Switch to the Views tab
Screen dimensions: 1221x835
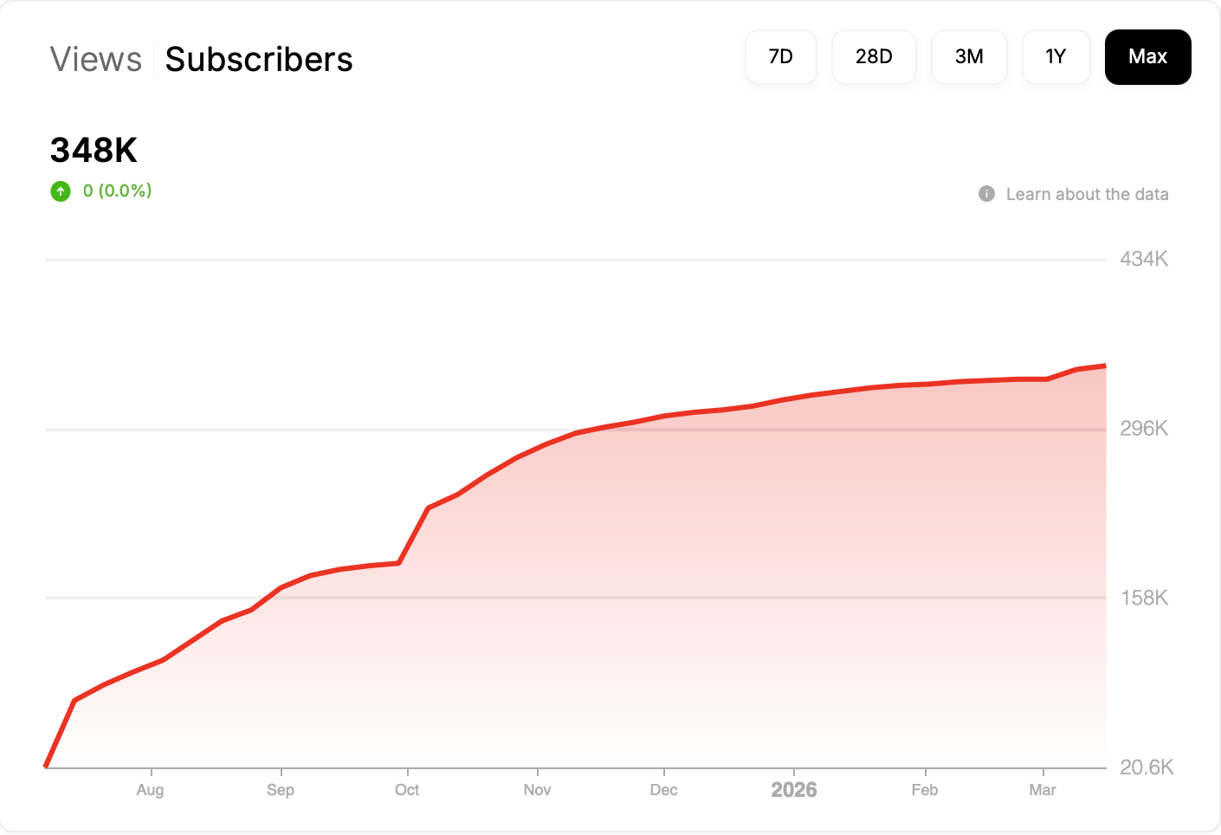coord(95,60)
